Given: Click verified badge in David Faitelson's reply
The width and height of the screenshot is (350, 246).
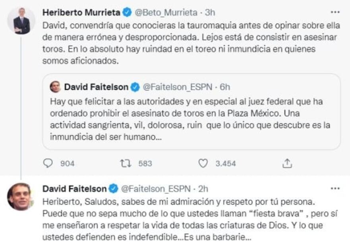Looking at the screenshot, I should [x=113, y=188].
